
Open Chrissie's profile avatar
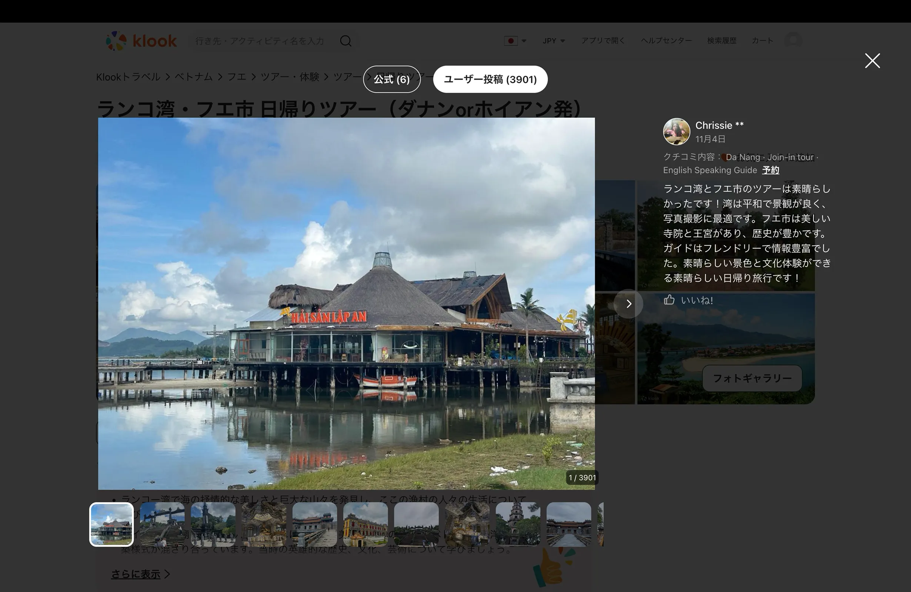click(676, 132)
